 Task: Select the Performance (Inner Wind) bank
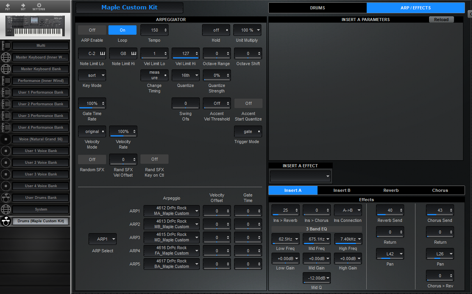pos(41,81)
